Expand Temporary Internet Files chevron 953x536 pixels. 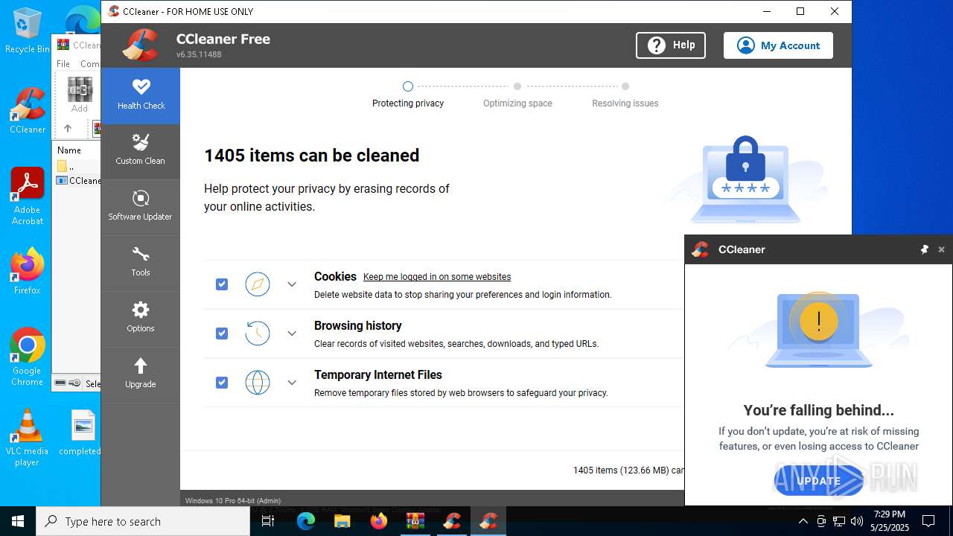pos(292,383)
